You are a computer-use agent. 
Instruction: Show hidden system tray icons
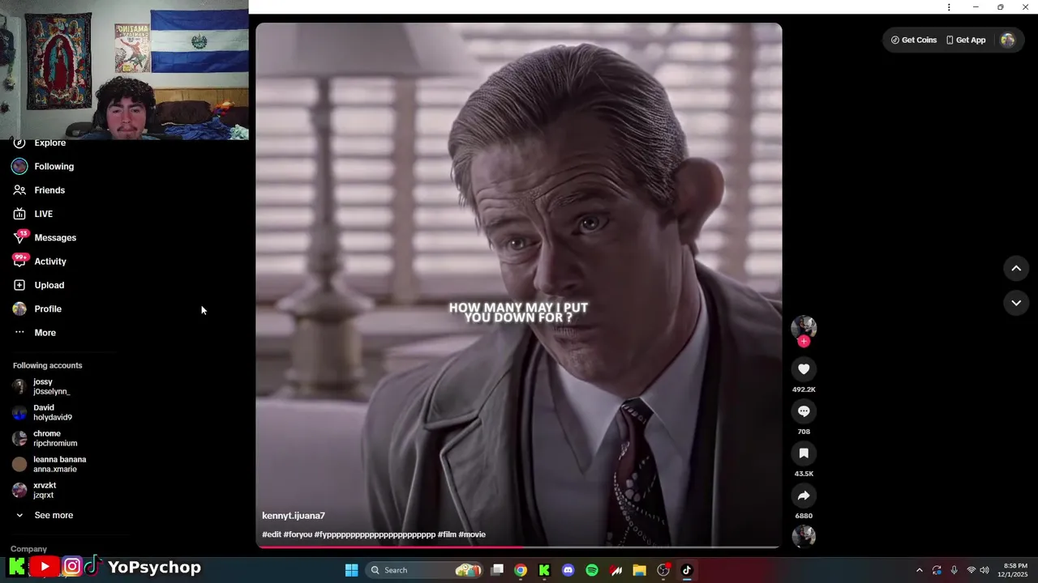[919, 570]
